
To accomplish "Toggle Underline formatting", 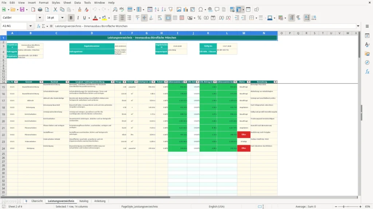I will point(84,18).
